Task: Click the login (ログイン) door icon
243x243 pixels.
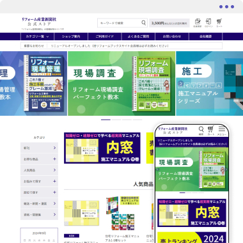Action: click(208, 22)
